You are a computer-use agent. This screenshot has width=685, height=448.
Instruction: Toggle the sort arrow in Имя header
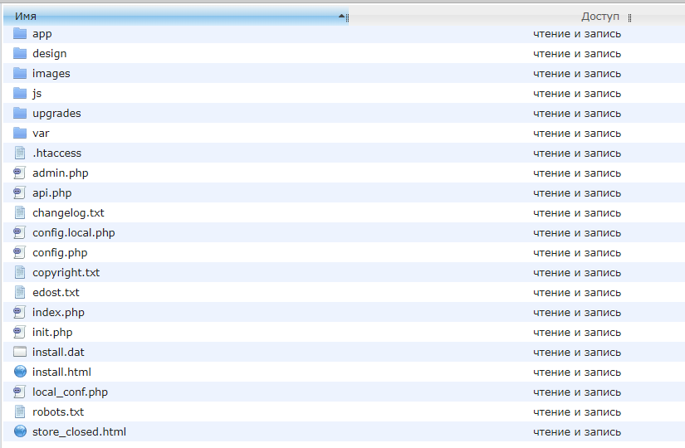341,16
